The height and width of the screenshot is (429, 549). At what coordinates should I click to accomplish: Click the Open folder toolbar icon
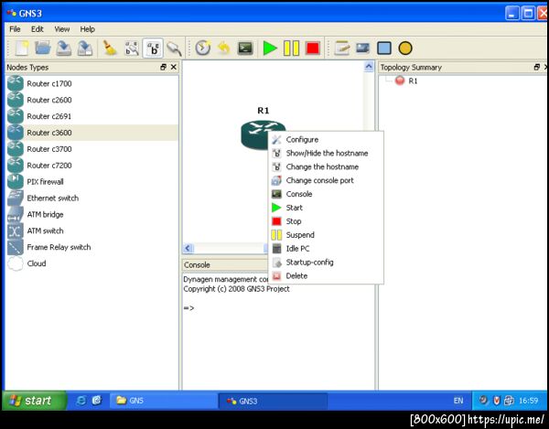click(43, 48)
